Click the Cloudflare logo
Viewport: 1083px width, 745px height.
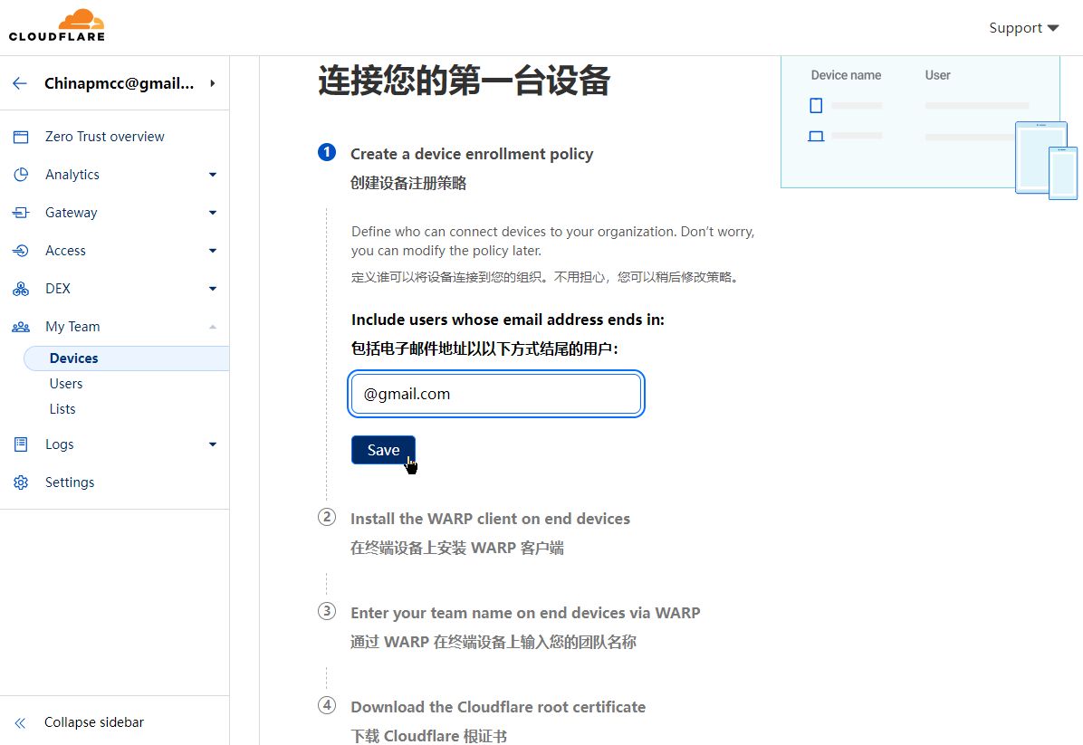click(57, 25)
